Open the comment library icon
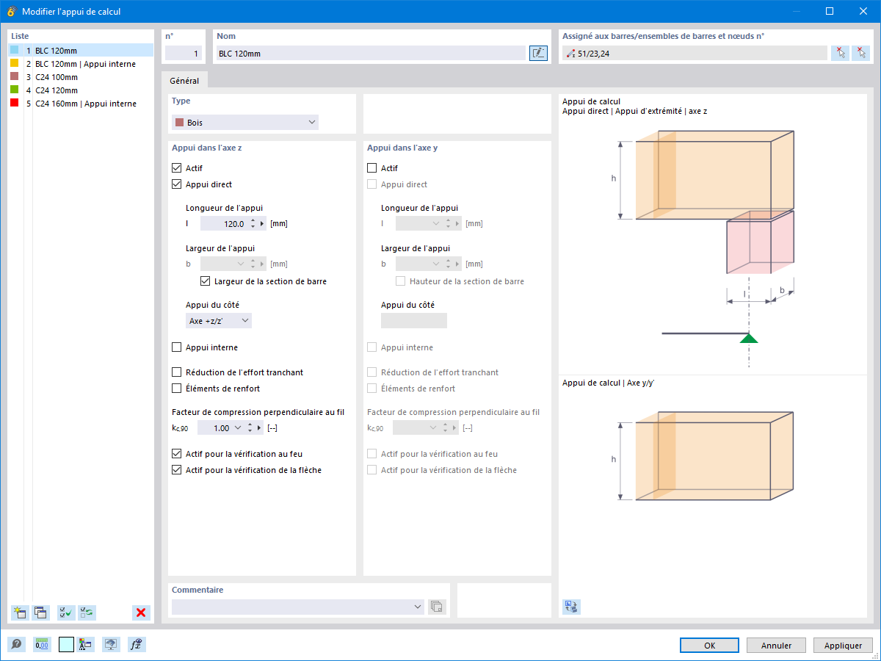Image resolution: width=881 pixels, height=661 pixels. 437,607
